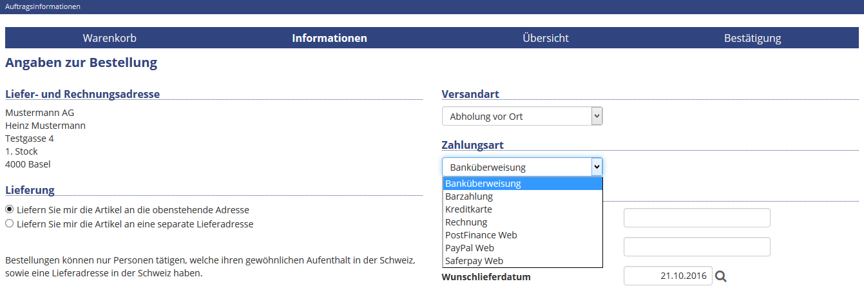Pick Kreditkarte from the list

click(x=523, y=209)
